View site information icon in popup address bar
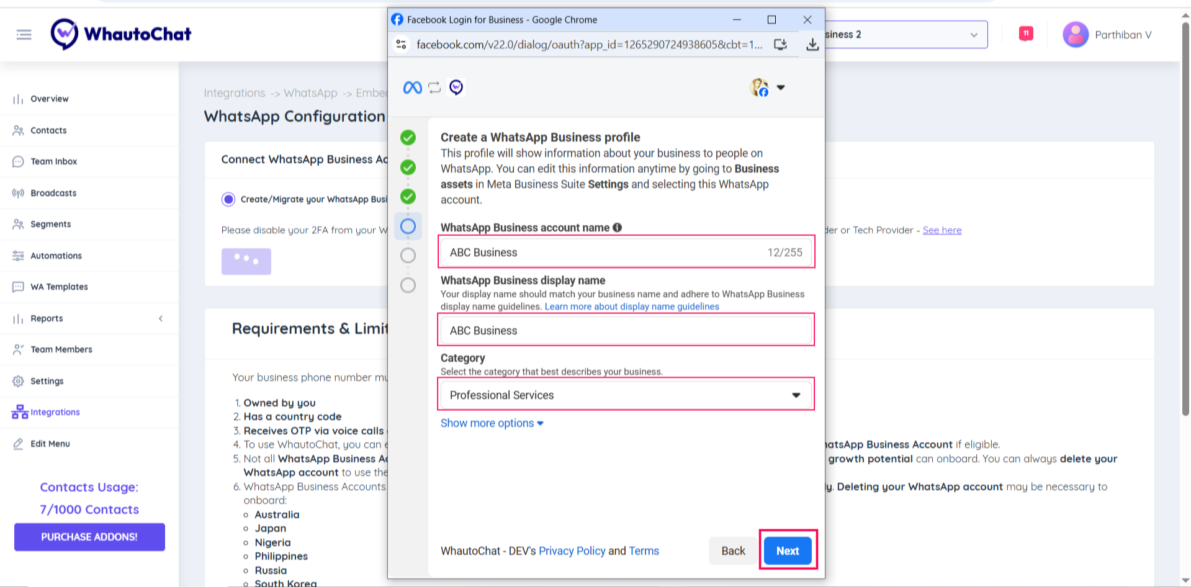This screenshot has width=1191, height=587. click(402, 45)
